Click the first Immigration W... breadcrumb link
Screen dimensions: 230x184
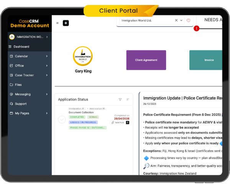click(x=77, y=108)
